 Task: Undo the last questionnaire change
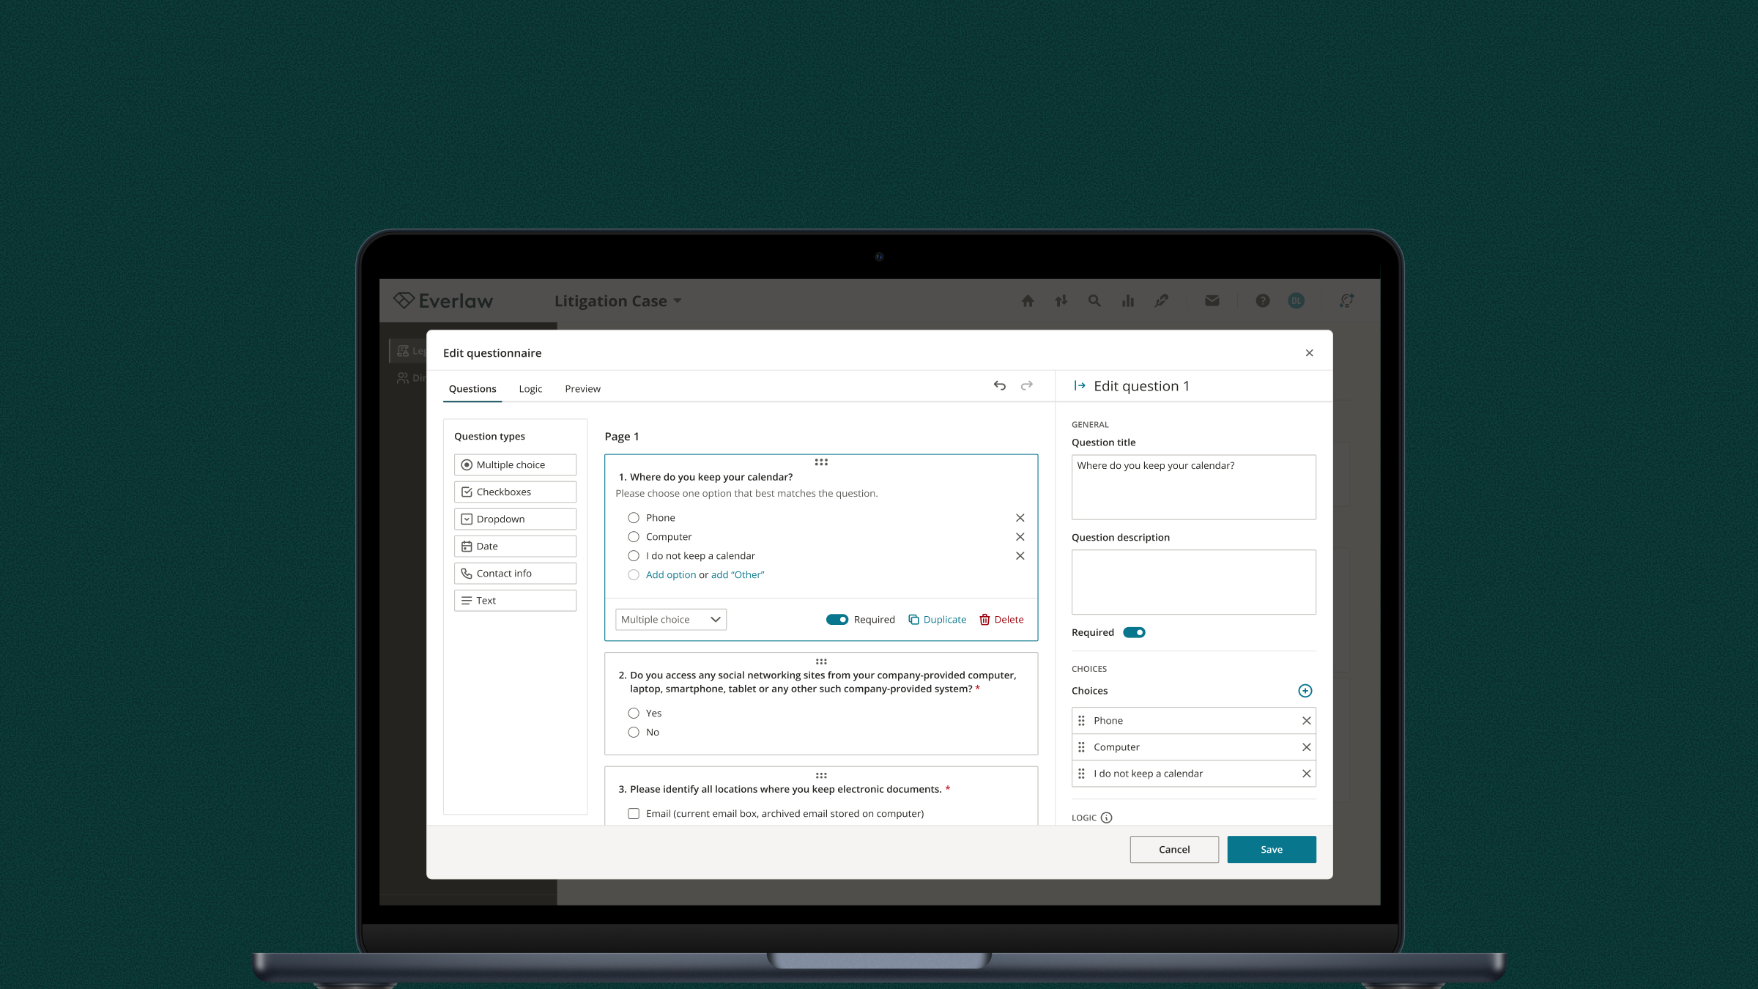[1000, 385]
